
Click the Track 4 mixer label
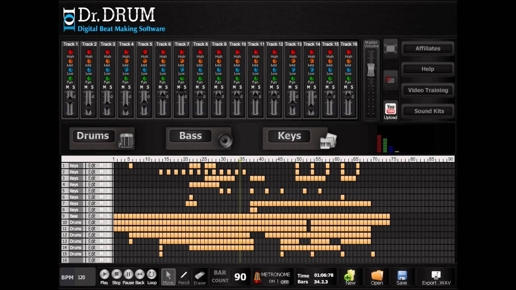[126, 44]
